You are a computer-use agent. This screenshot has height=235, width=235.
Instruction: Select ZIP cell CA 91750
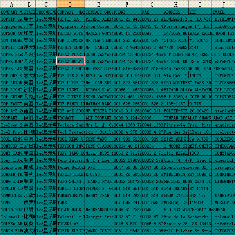pos(200,139)
